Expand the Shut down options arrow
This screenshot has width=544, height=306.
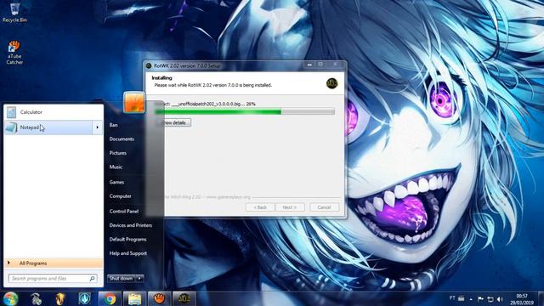coord(139,278)
